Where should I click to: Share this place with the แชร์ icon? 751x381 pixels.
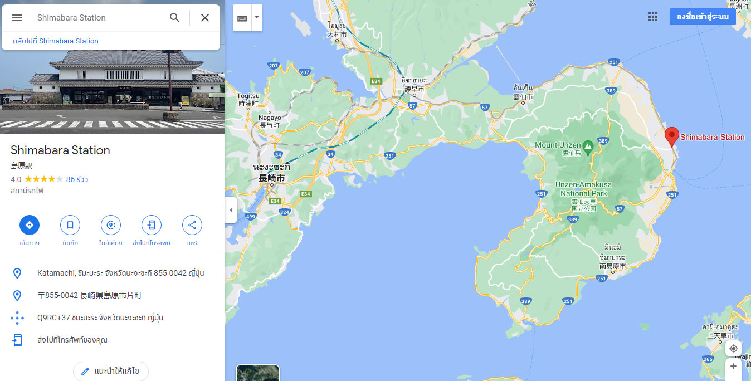(x=192, y=225)
